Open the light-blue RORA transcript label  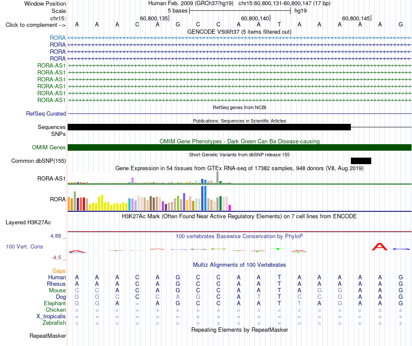[x=58, y=38]
